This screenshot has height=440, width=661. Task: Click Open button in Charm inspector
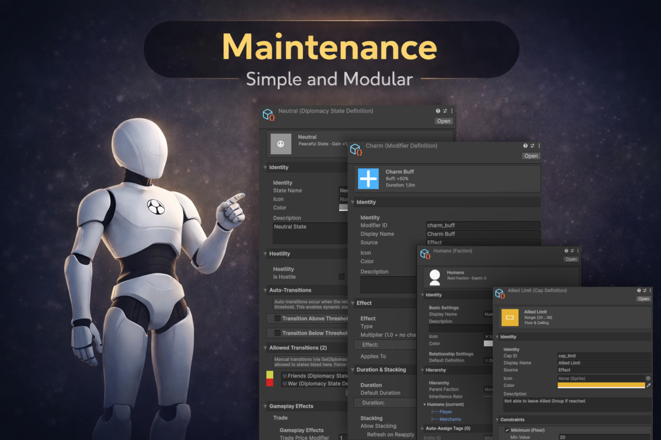coord(531,156)
